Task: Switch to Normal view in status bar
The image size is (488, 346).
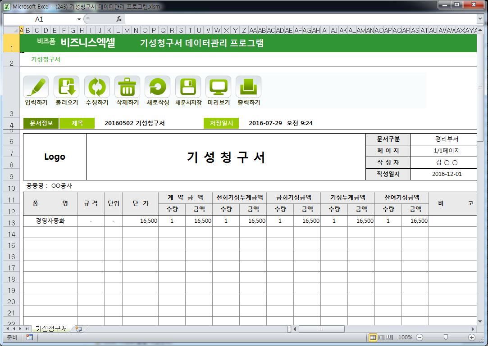Action: pyautogui.click(x=373, y=337)
